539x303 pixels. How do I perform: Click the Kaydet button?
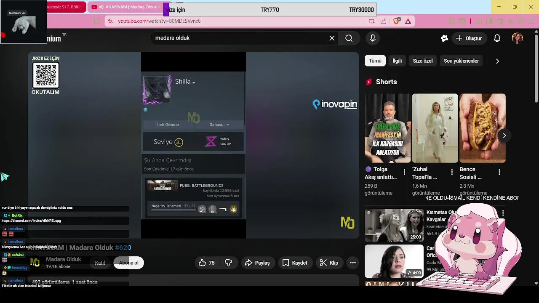pos(295,263)
